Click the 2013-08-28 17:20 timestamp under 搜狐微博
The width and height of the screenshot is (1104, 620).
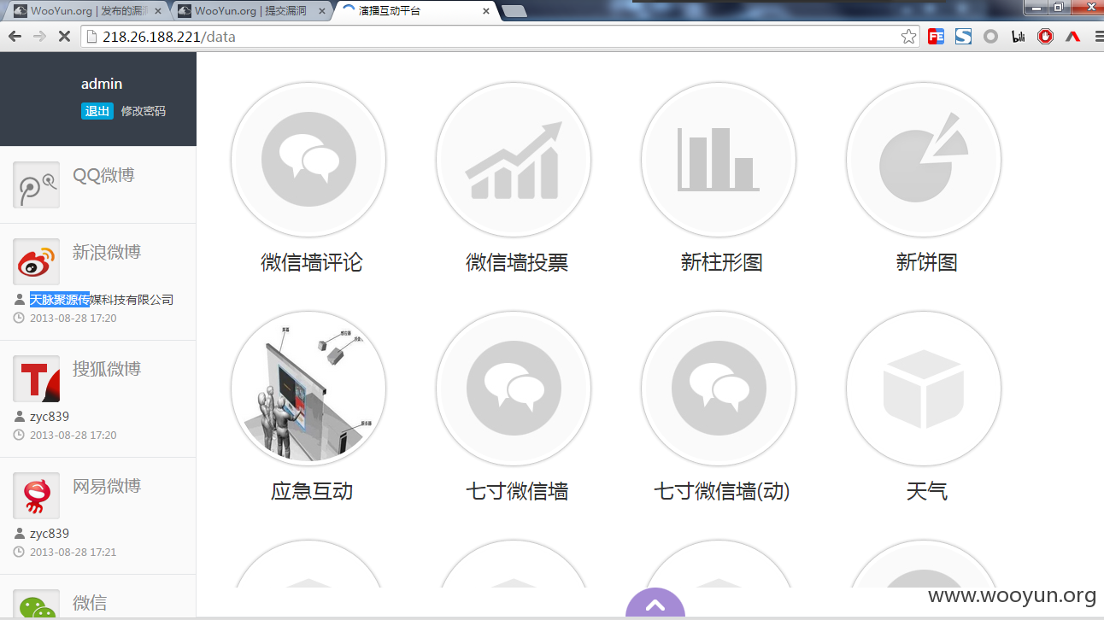pos(73,436)
